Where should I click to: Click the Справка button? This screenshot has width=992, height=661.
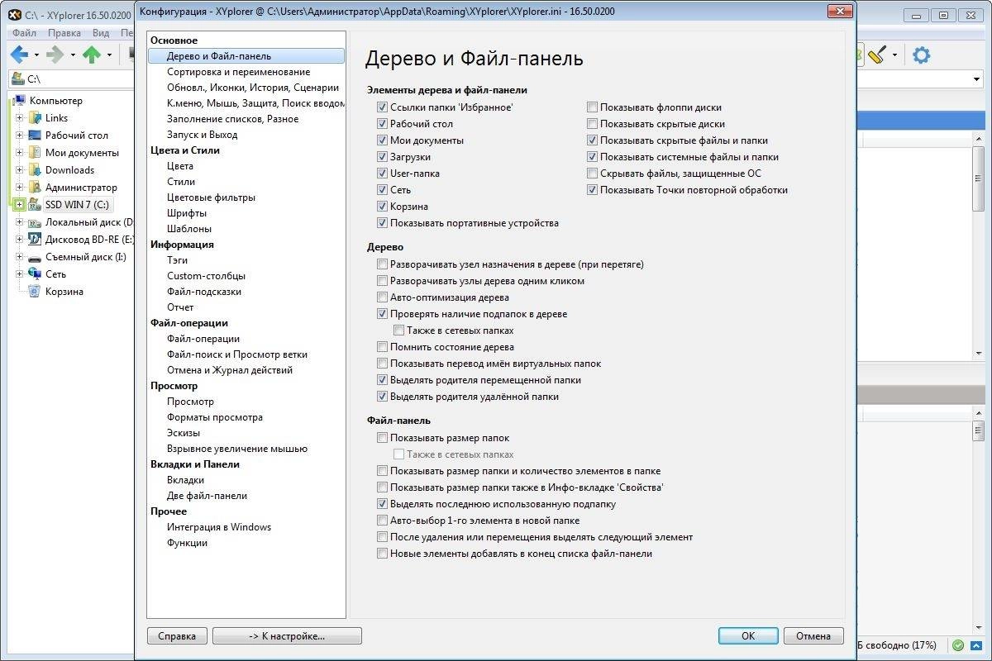[x=177, y=636]
